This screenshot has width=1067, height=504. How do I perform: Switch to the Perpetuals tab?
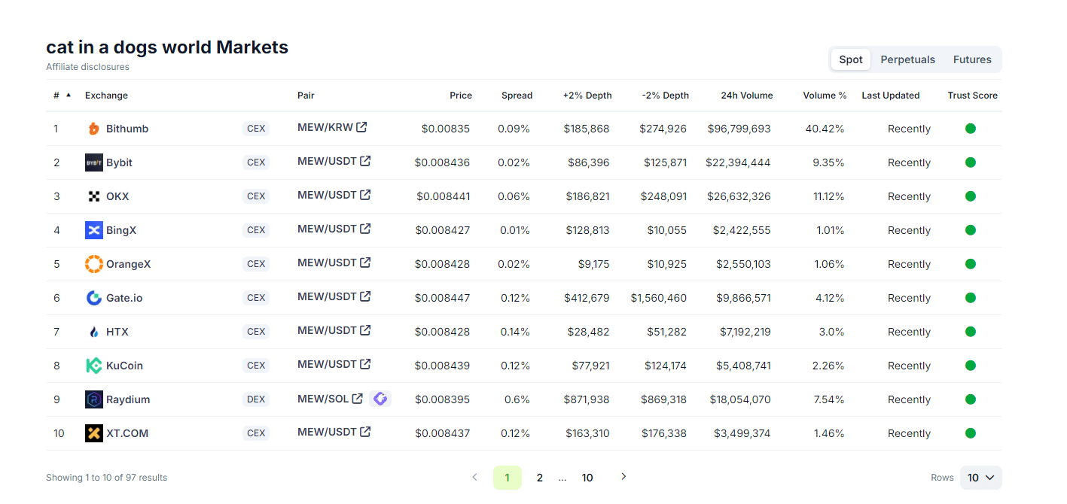coord(907,59)
